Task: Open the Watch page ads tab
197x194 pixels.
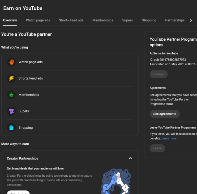Action: [x=38, y=20]
